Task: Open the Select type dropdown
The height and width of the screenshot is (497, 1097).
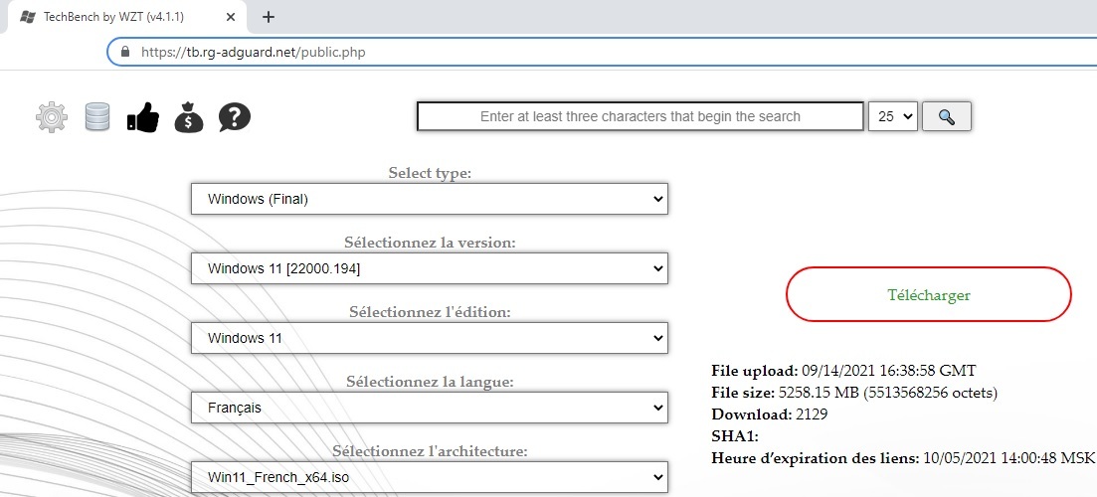Action: [430, 199]
